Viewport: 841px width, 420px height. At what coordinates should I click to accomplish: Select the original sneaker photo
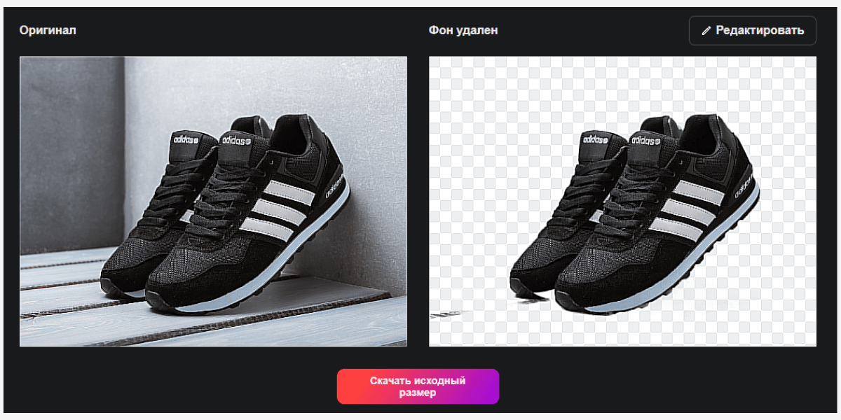(213, 201)
